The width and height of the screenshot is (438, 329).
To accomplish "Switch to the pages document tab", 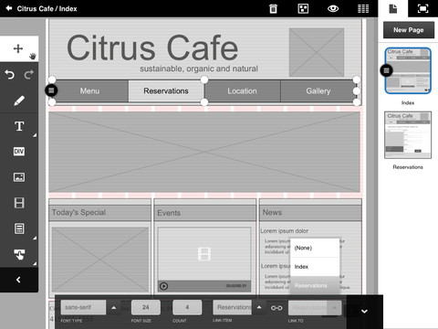I will tap(393, 8).
